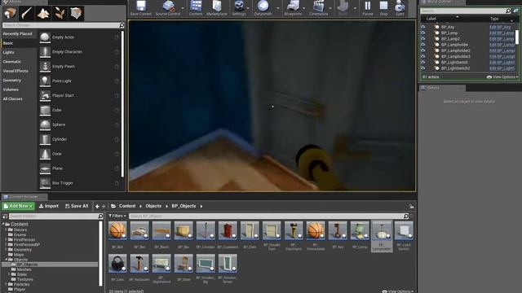The image size is (522, 293).
Task: Click the Search Classes input field
Action: pos(64,25)
